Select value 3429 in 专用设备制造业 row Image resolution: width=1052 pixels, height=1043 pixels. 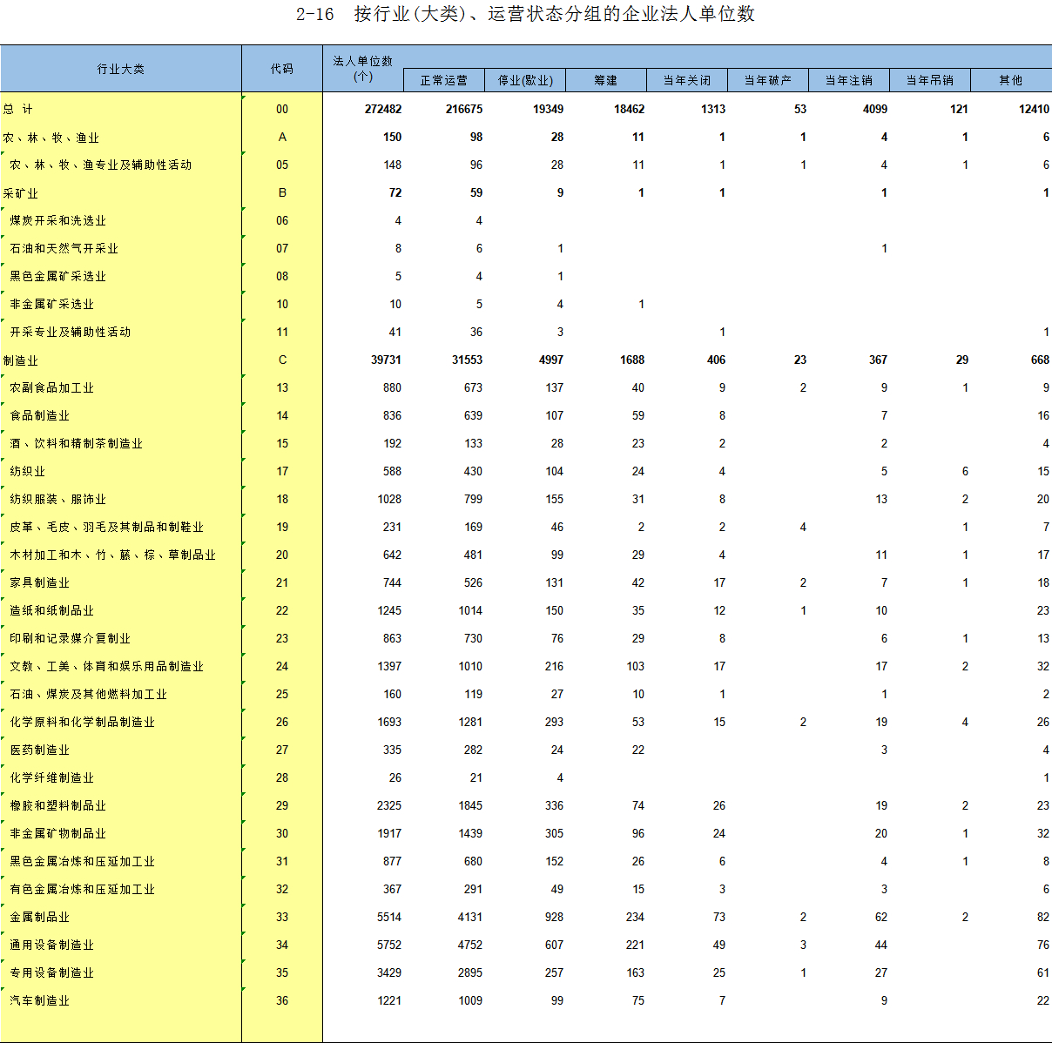(389, 972)
